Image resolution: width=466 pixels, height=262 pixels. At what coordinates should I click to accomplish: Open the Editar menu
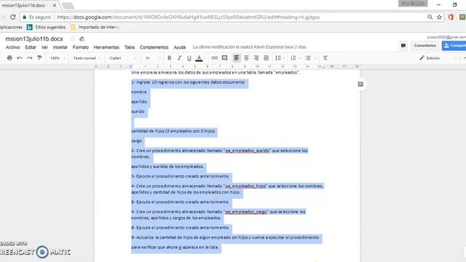tap(31, 47)
